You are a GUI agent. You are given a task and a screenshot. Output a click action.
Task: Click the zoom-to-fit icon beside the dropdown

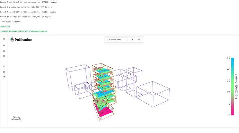pos(133,39)
